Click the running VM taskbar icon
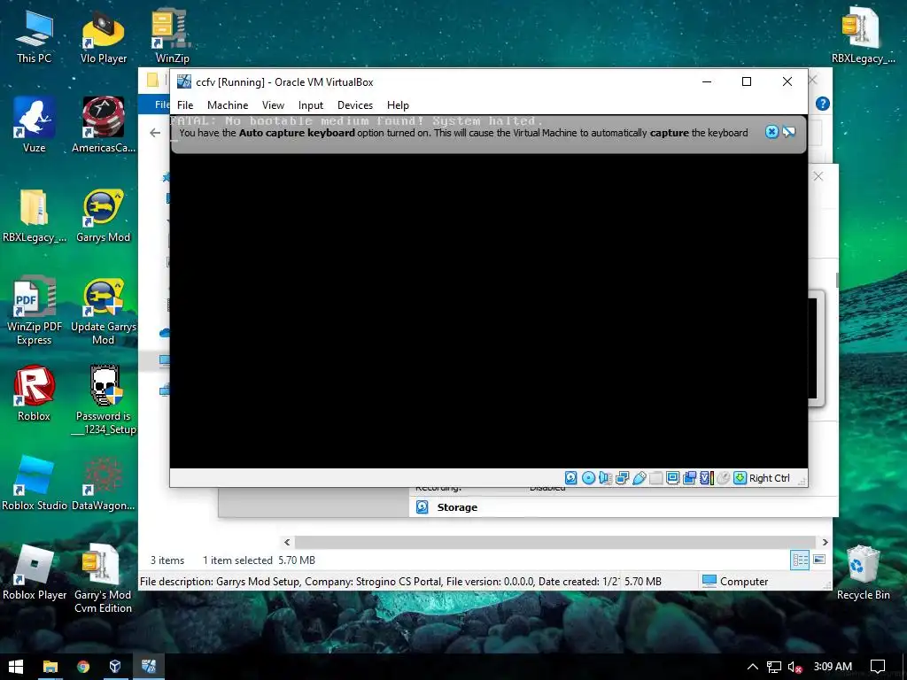This screenshot has width=907, height=680. coord(149,667)
